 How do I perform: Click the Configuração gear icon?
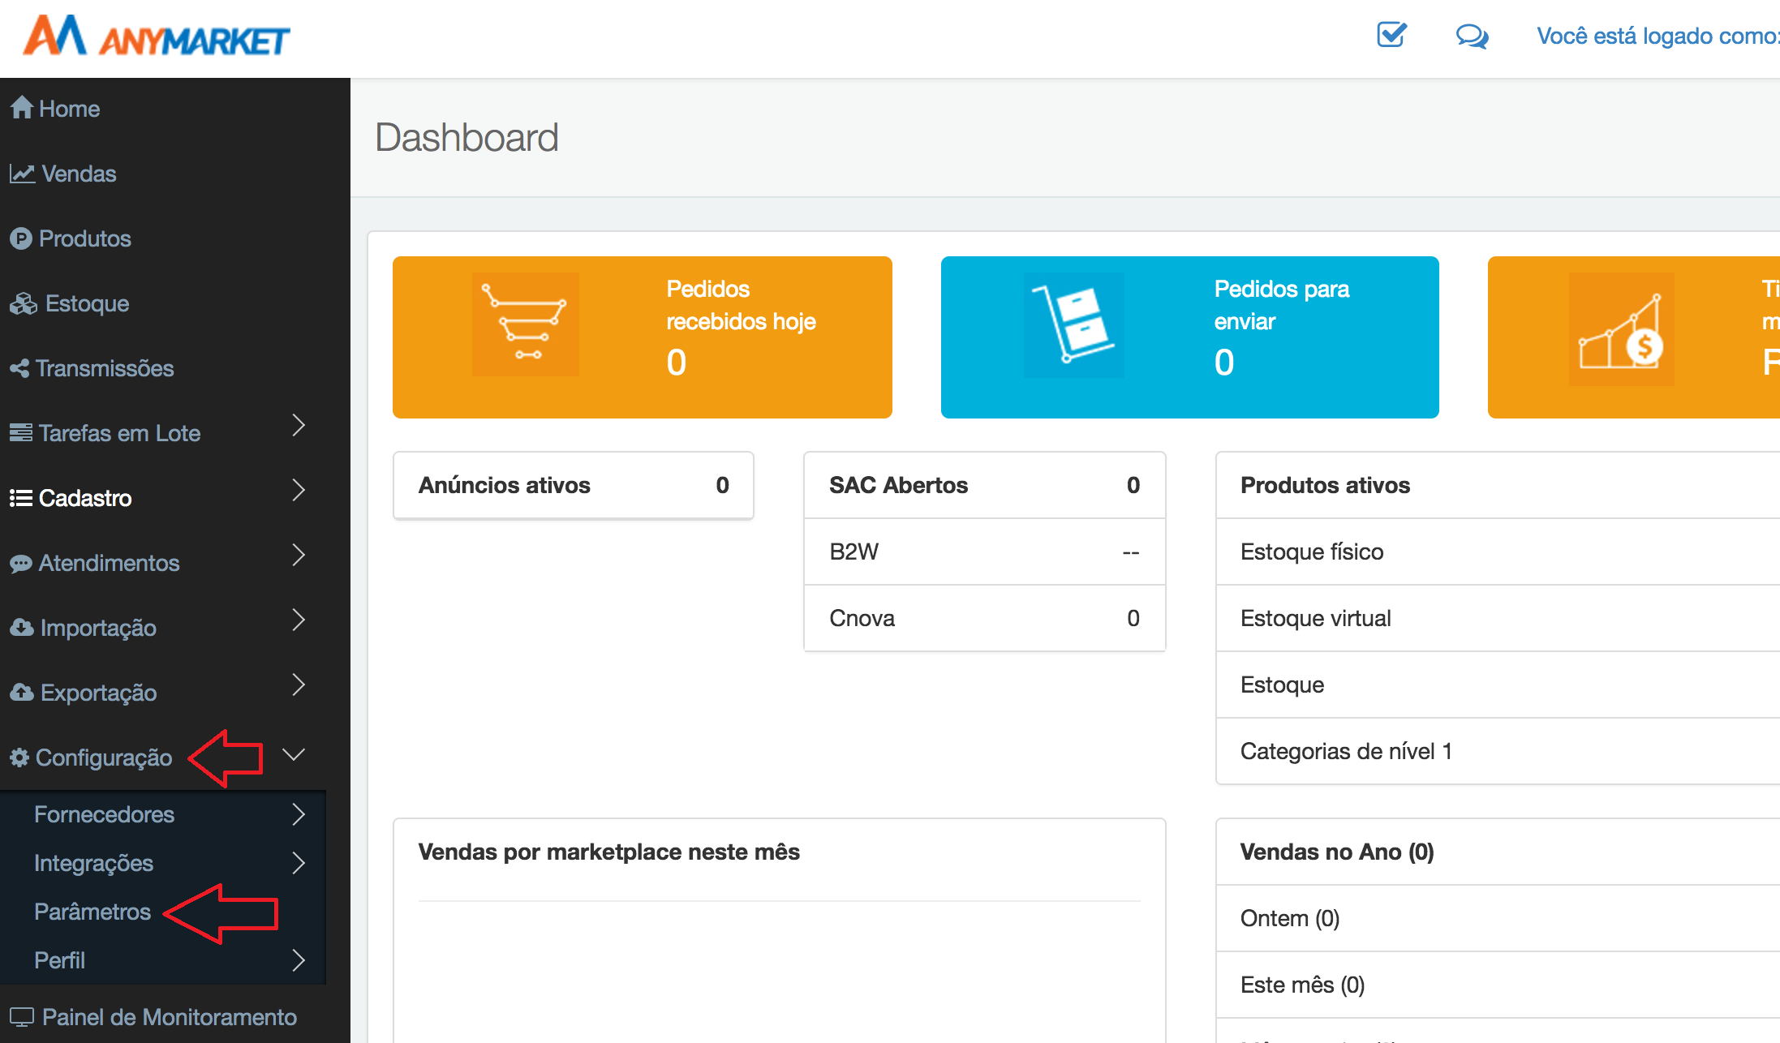tap(19, 758)
